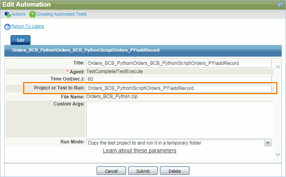The width and height of the screenshot is (286, 177).
Task: Open Learn about these parameters link
Action: click(x=140, y=150)
